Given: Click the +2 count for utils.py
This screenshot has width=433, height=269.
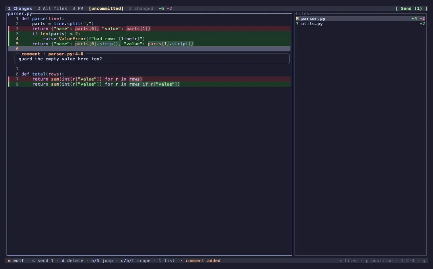Looking at the screenshot, I should pos(422,24).
